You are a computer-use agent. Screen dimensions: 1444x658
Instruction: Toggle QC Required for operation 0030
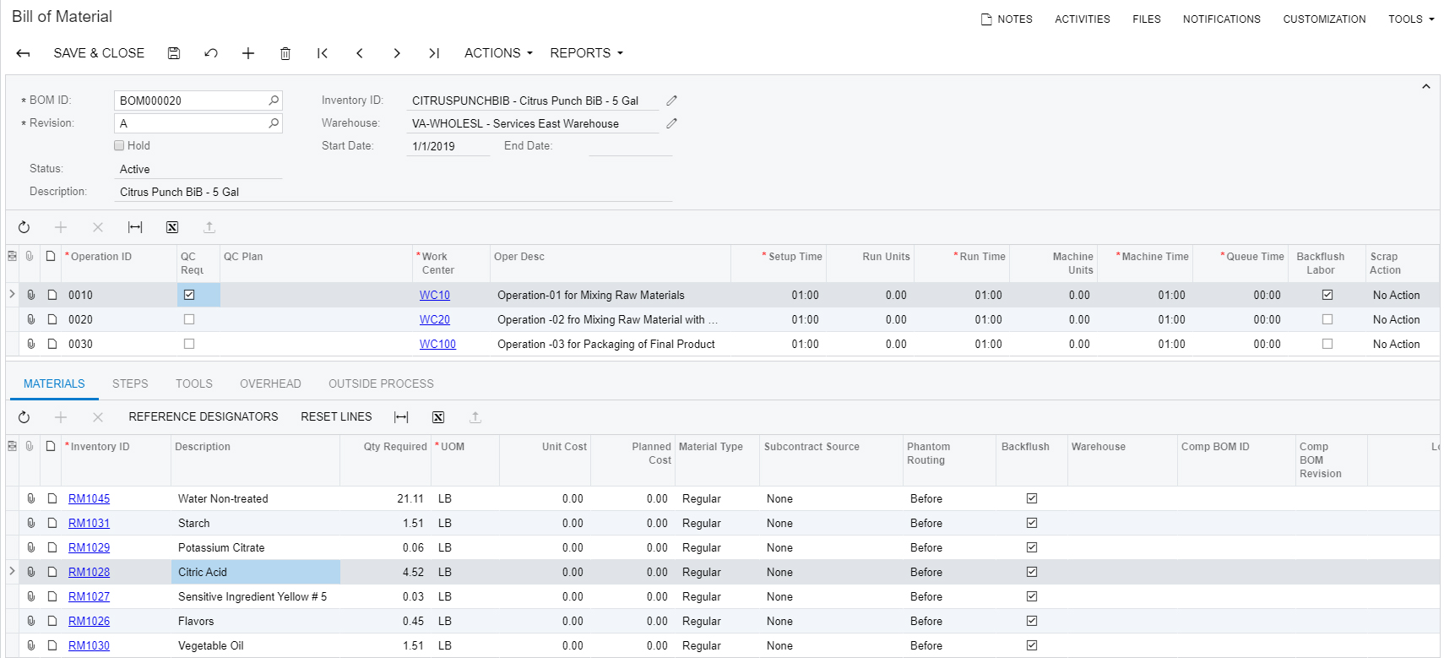click(189, 344)
